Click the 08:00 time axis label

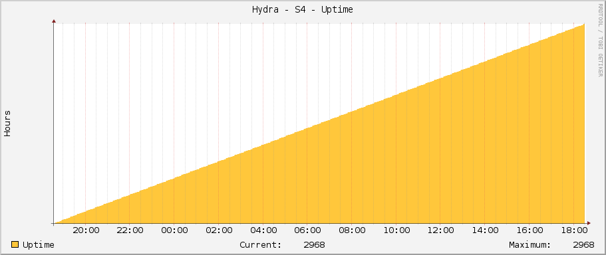tap(352, 230)
